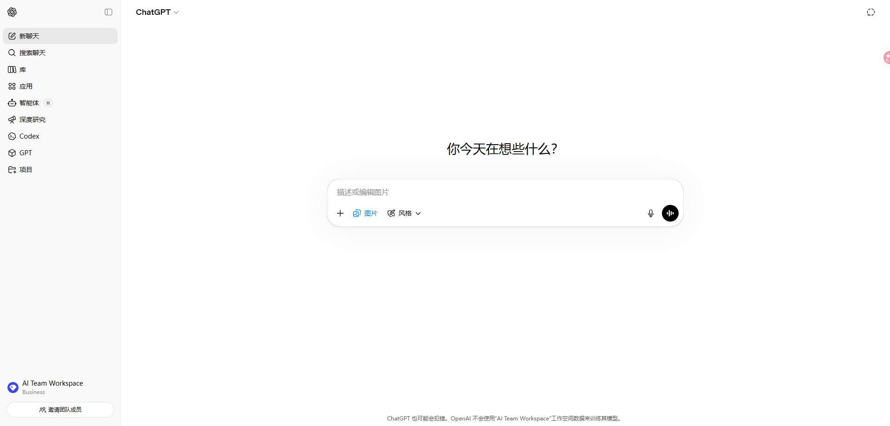Click the footer disclaimer text about ChatGPT 也可能会犯错
890x426 pixels.
505,418
